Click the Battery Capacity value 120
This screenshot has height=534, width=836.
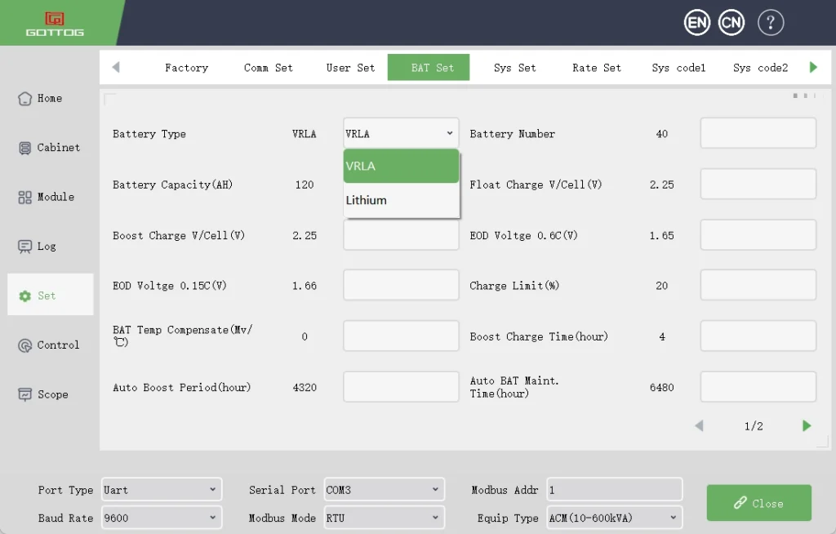pos(305,185)
